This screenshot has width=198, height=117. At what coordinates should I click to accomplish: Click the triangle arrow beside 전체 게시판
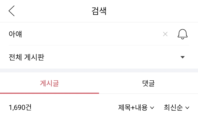click(182, 57)
